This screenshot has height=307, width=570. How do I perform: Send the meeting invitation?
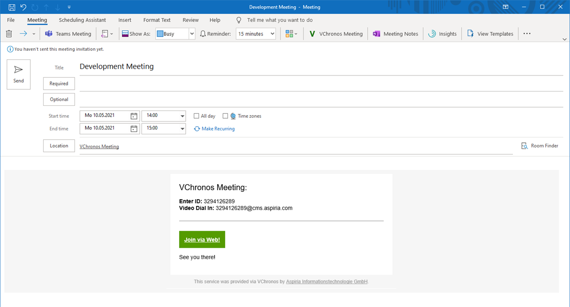[19, 74]
